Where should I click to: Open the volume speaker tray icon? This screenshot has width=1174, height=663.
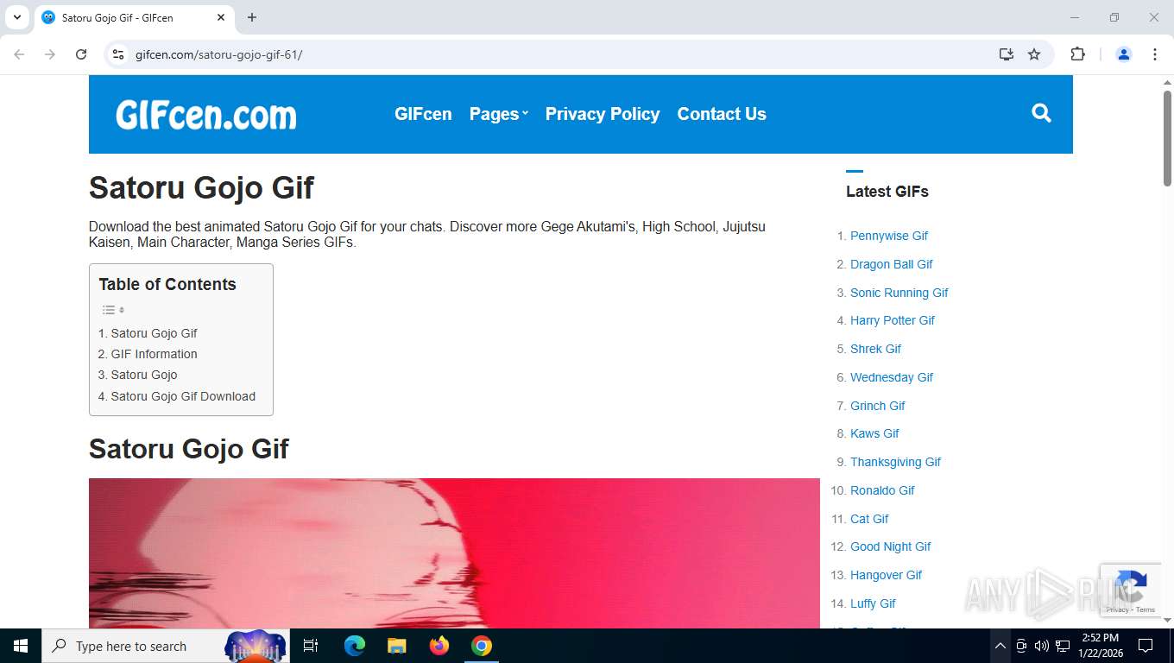click(x=1041, y=646)
